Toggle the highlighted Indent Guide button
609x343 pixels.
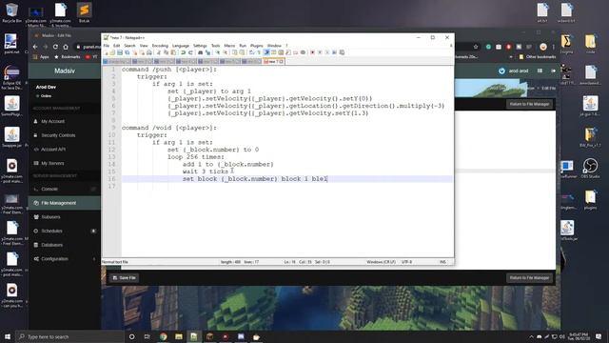(x=266, y=52)
